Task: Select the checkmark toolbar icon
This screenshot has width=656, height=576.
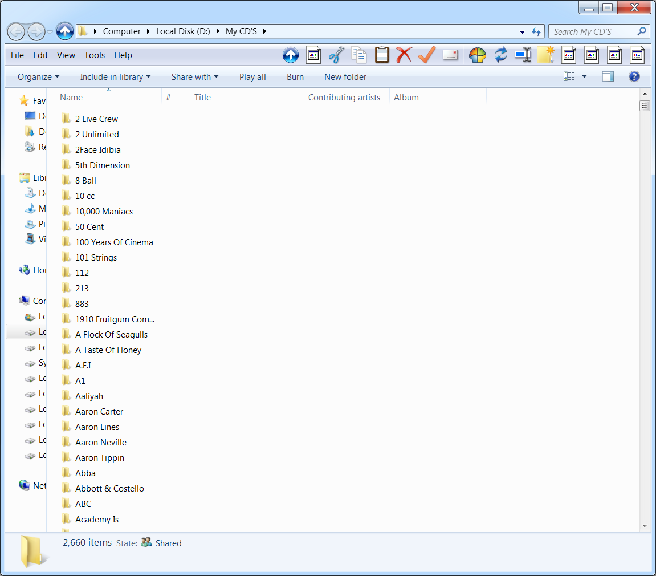Action: click(426, 55)
